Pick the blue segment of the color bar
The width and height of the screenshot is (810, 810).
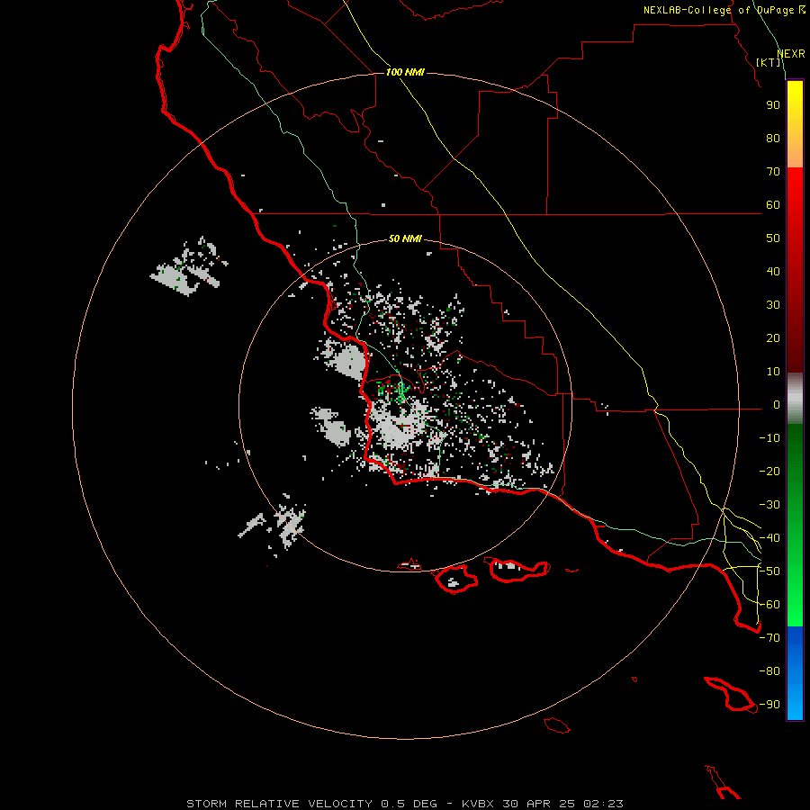795,672
